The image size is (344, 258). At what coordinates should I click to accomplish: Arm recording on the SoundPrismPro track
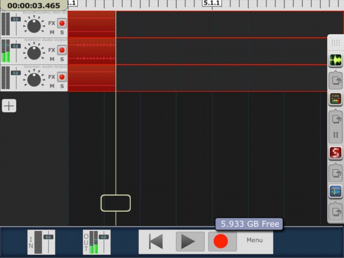click(62, 24)
